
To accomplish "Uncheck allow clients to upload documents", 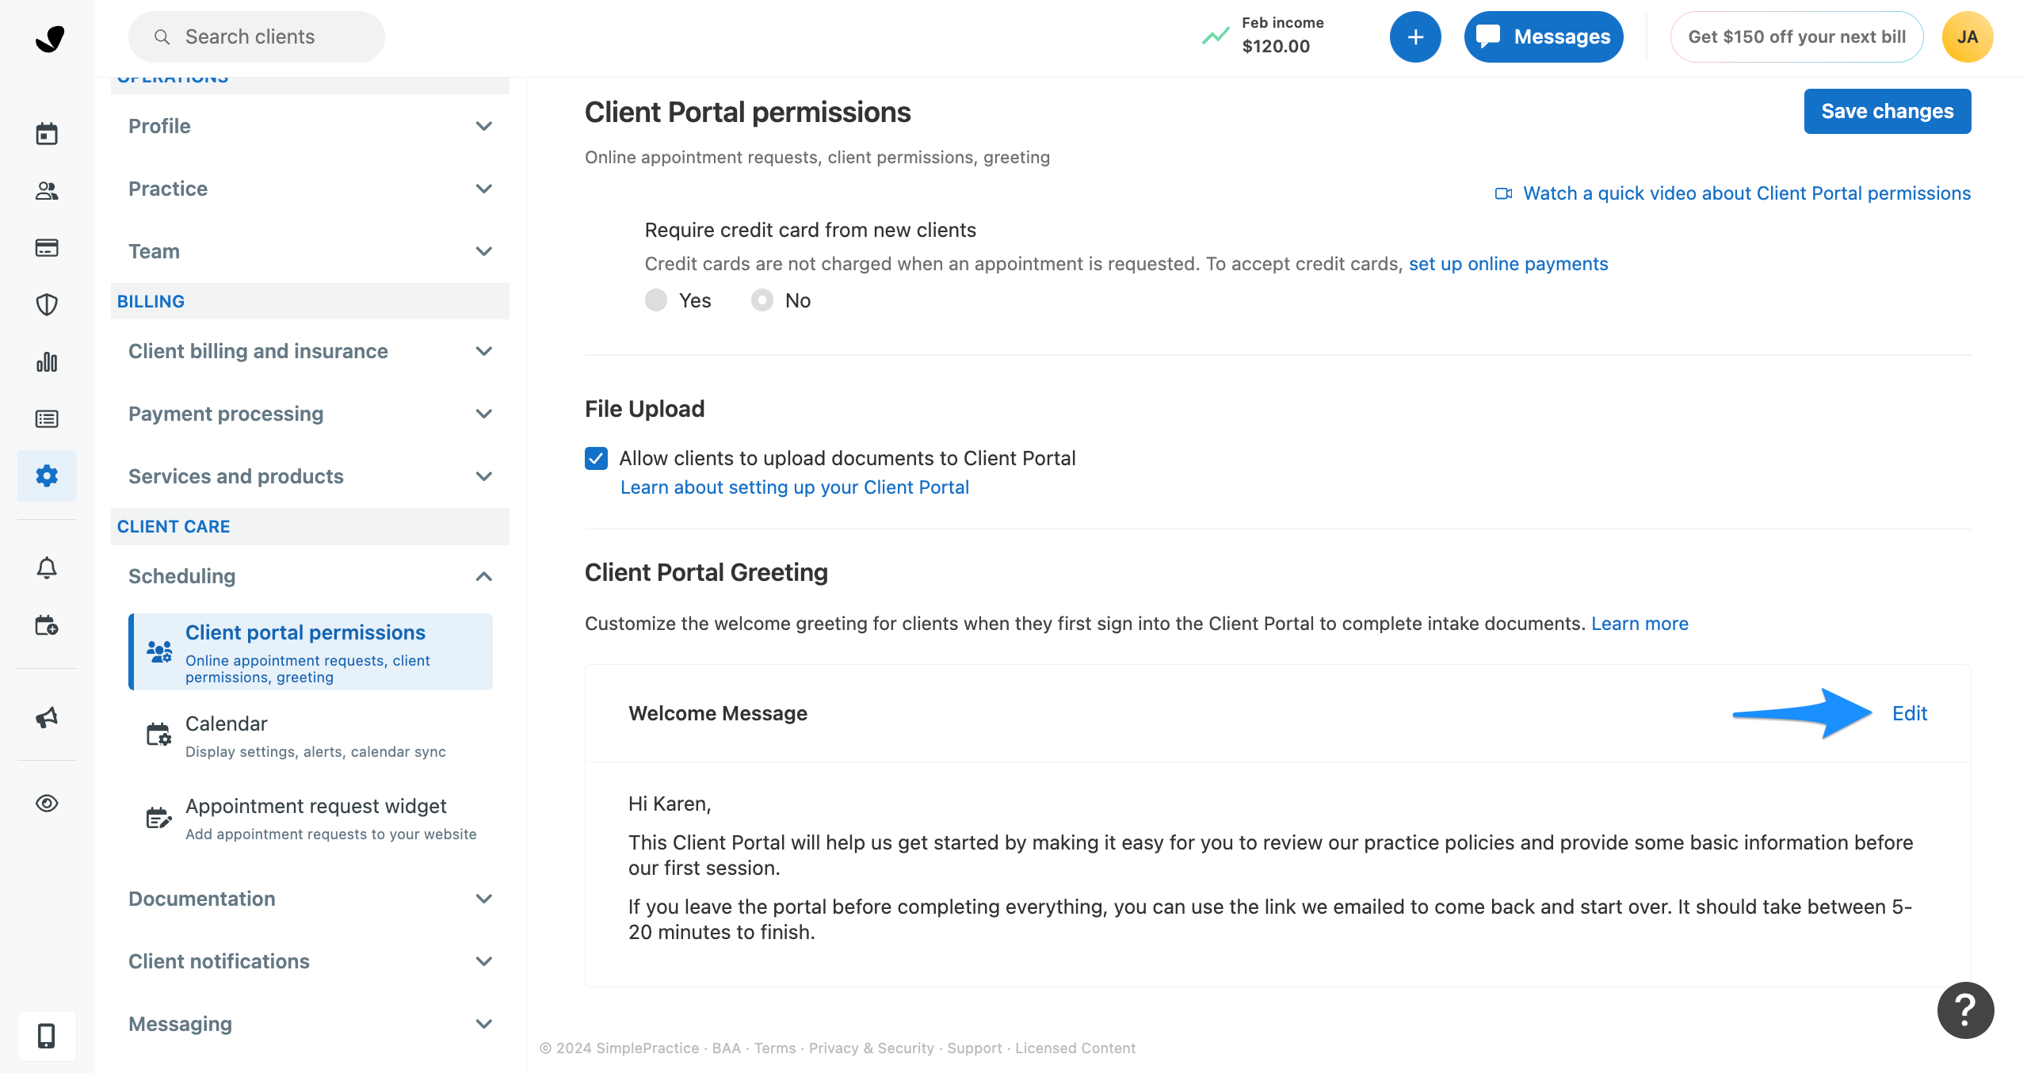I will pyautogui.click(x=596, y=458).
